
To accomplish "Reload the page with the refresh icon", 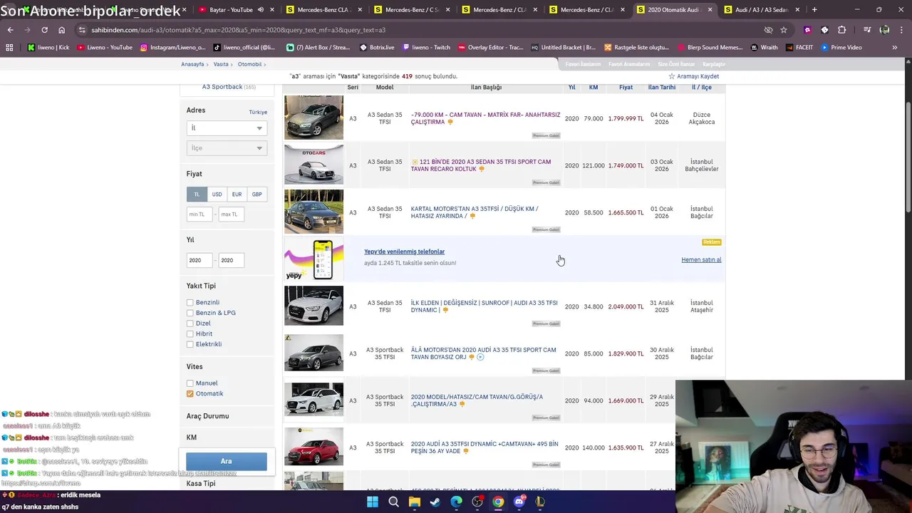I will [x=44, y=30].
